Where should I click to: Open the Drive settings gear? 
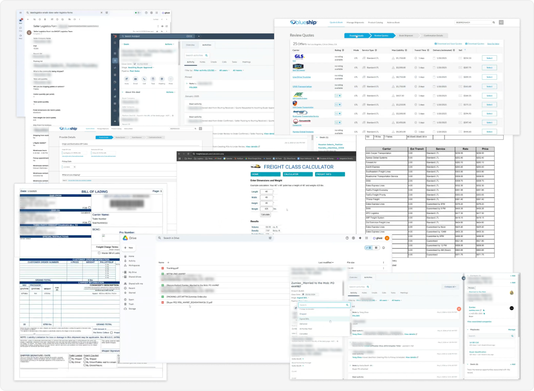coord(354,238)
